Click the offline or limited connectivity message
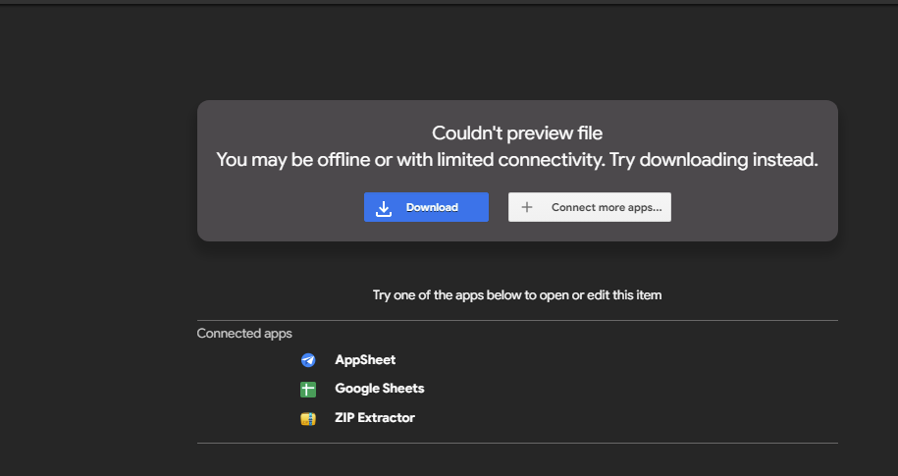The width and height of the screenshot is (898, 476). coord(517,160)
